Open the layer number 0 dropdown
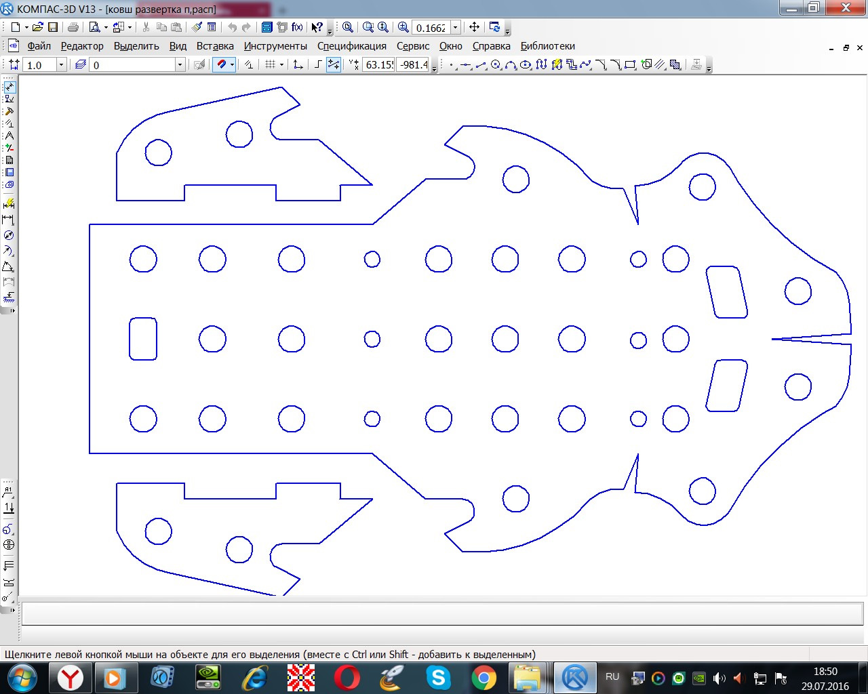Viewport: 868px width, 694px height. [x=180, y=65]
